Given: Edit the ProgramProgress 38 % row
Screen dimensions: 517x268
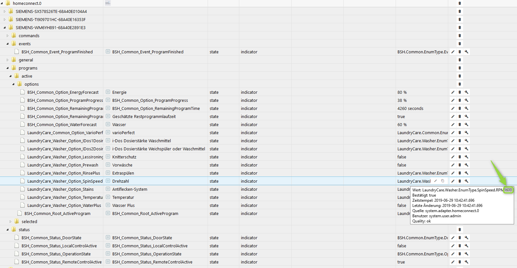Looking at the screenshot, I should pyautogui.click(x=453, y=100).
